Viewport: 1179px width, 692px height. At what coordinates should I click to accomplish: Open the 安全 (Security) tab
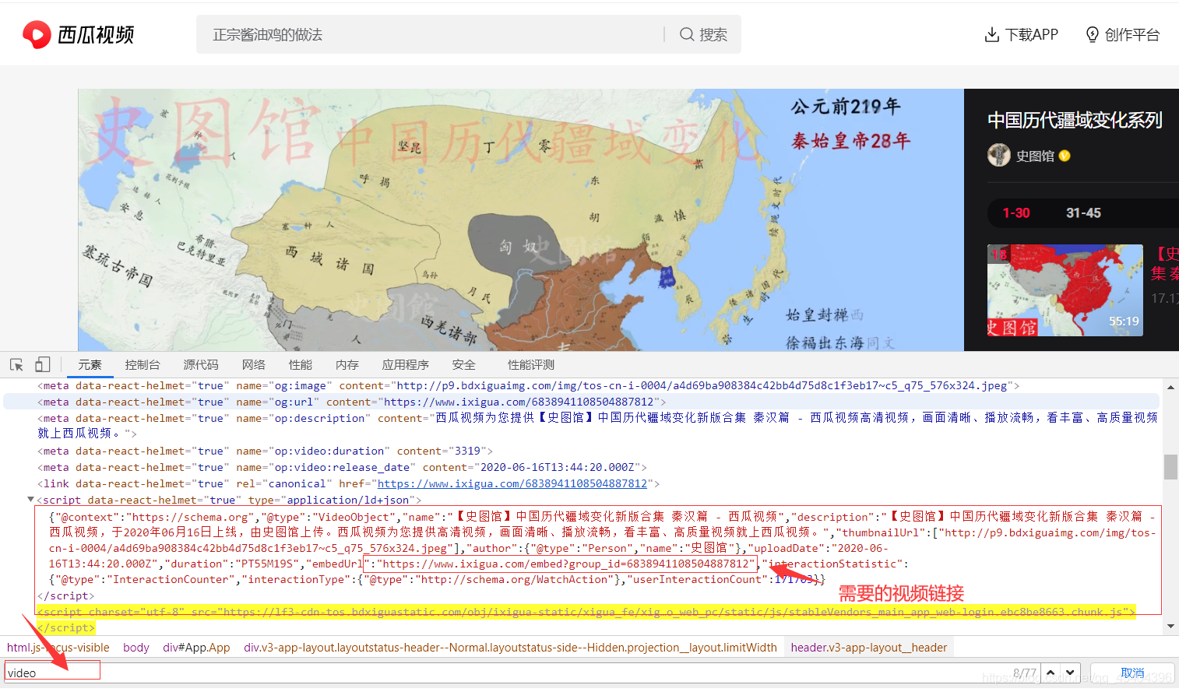463,364
